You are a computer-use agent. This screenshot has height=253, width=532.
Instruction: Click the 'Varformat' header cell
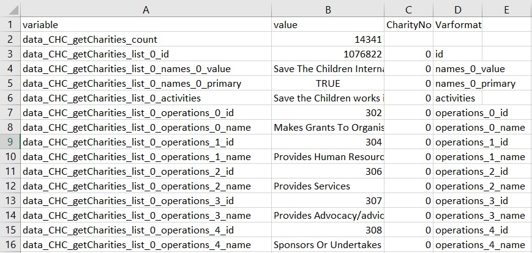[x=458, y=24]
